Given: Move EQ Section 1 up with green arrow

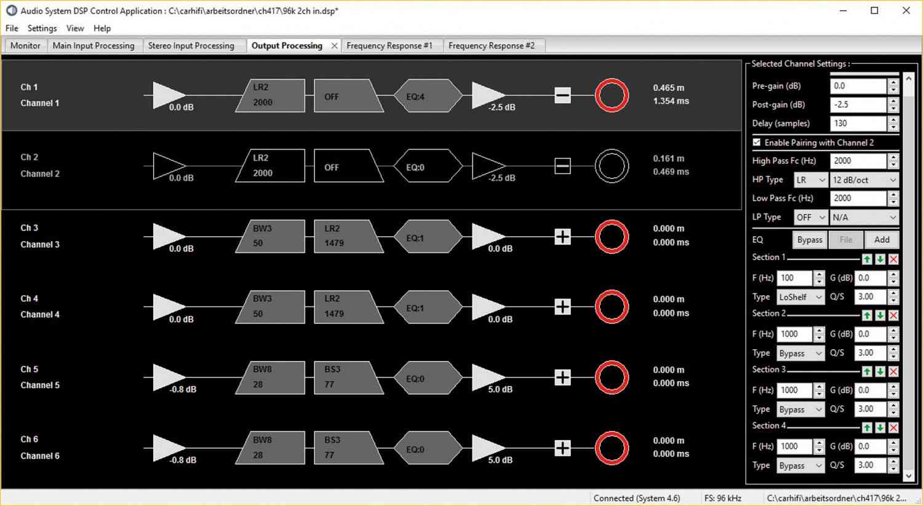Looking at the screenshot, I should (x=867, y=259).
